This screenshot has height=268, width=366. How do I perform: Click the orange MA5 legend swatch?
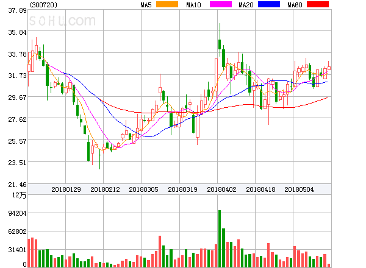click(x=167, y=4)
